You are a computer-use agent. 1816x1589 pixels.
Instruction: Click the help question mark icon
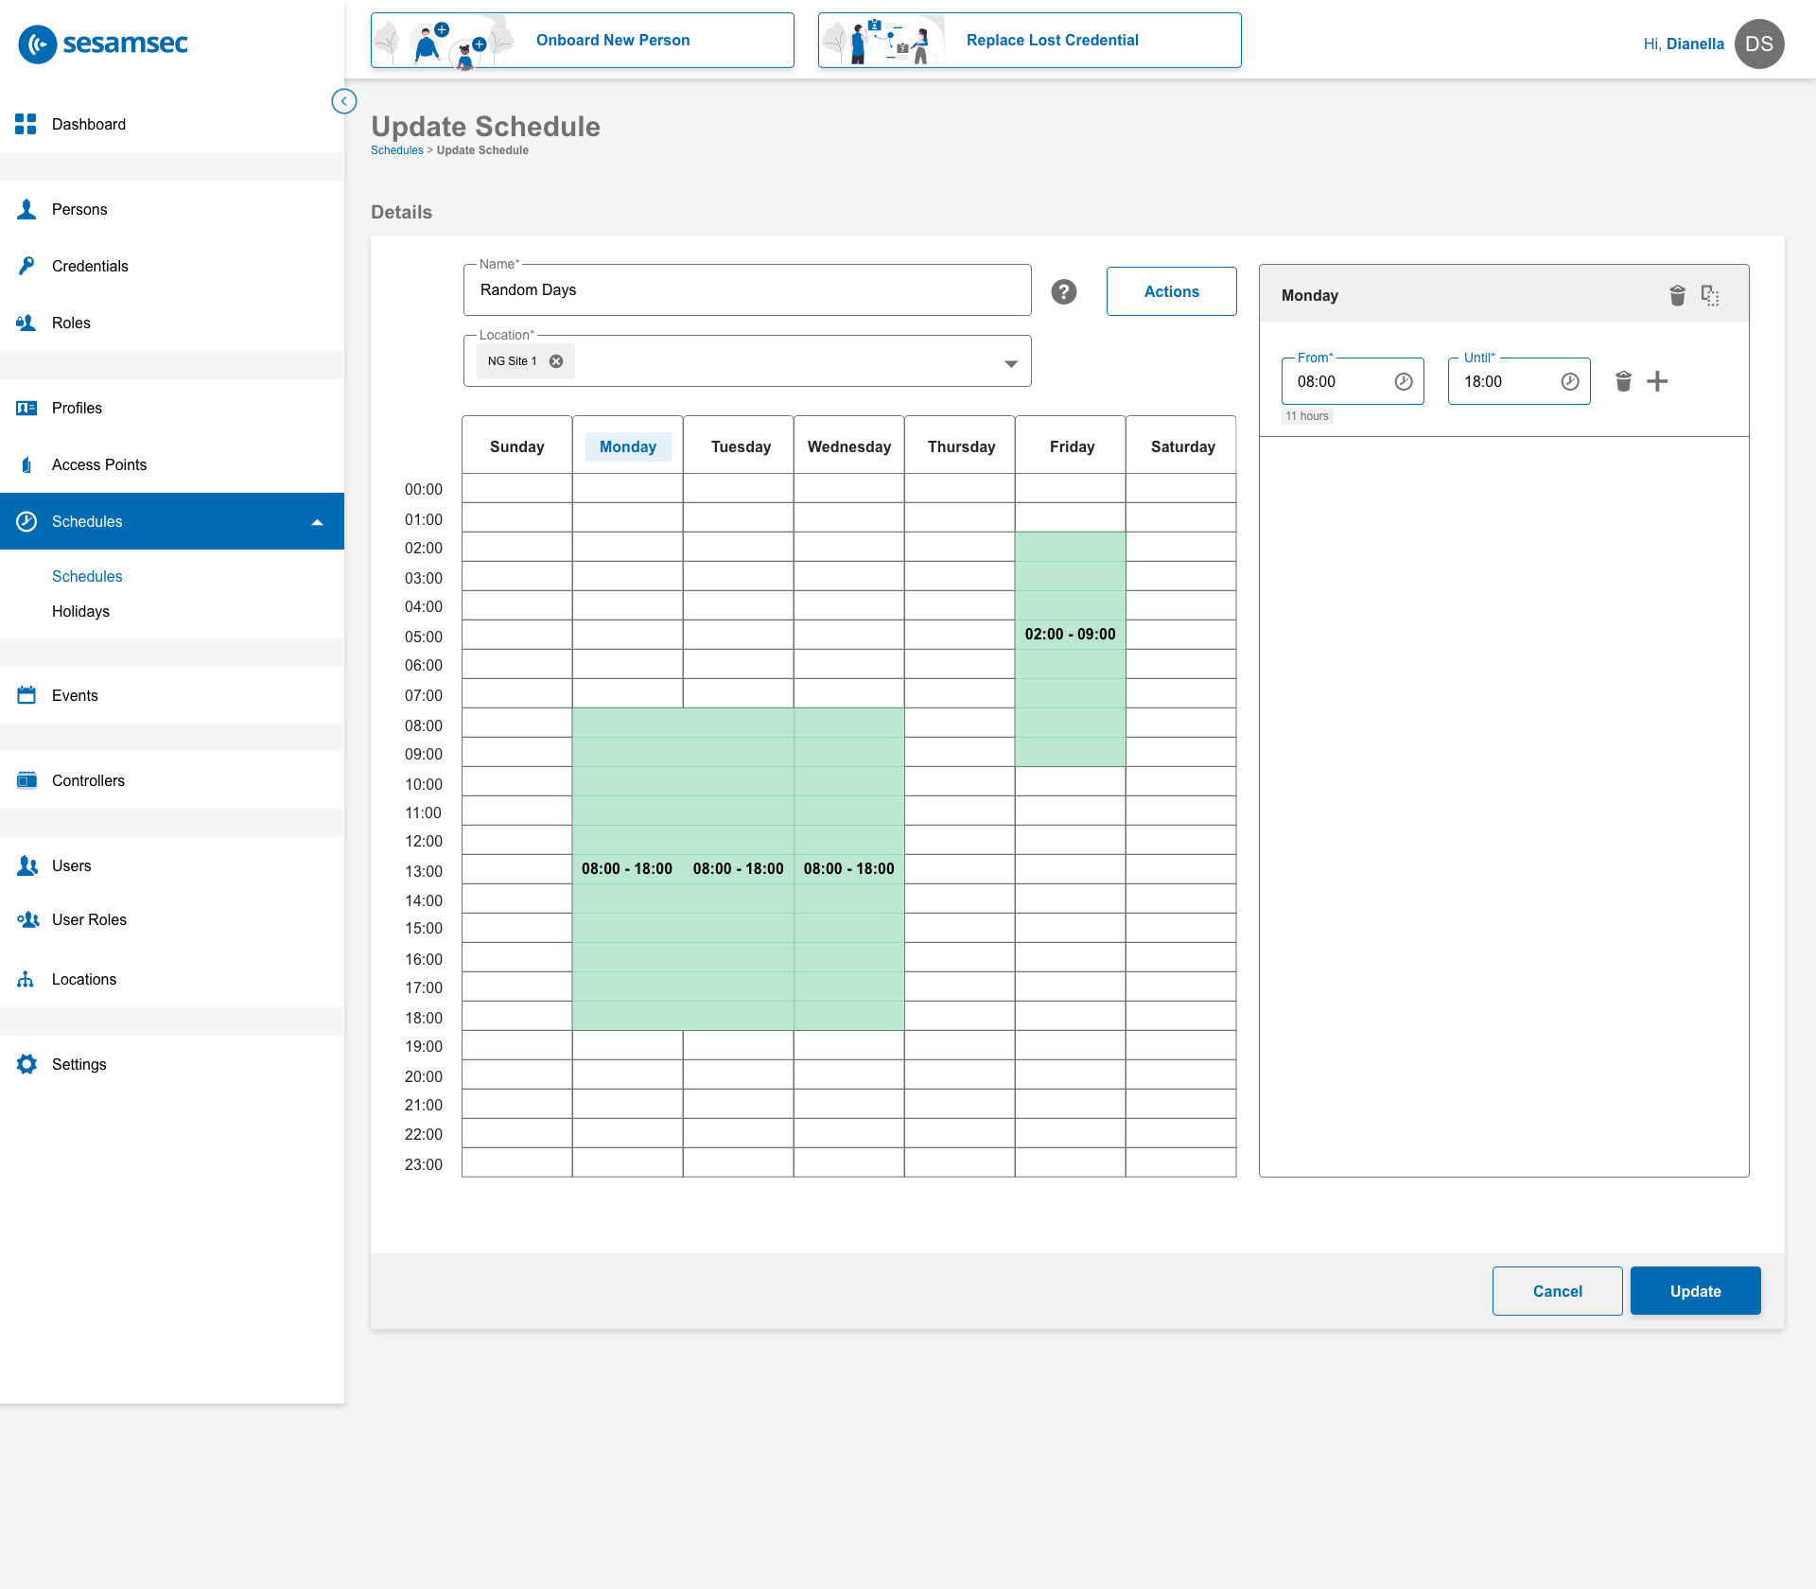click(1064, 291)
